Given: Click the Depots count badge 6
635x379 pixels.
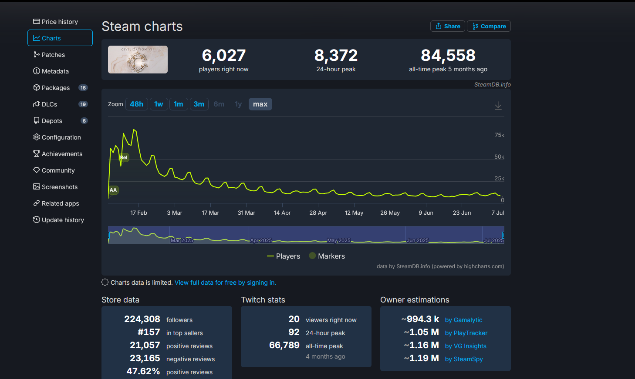Looking at the screenshot, I should click(84, 121).
